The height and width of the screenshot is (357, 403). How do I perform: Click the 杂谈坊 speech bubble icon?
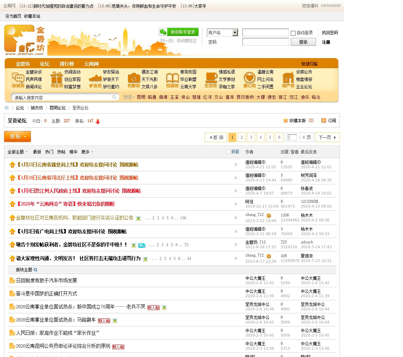17,77
